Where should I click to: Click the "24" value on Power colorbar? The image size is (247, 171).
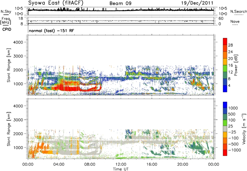tap(230, 52)
